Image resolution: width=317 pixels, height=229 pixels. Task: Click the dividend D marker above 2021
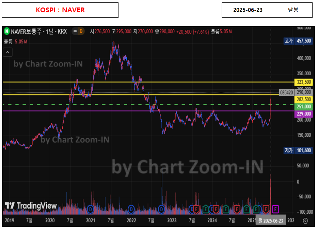[90, 209]
